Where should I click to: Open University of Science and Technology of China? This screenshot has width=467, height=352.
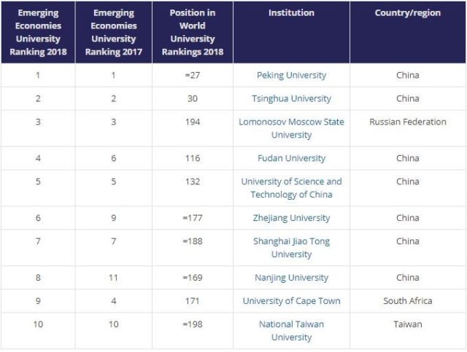click(x=291, y=188)
